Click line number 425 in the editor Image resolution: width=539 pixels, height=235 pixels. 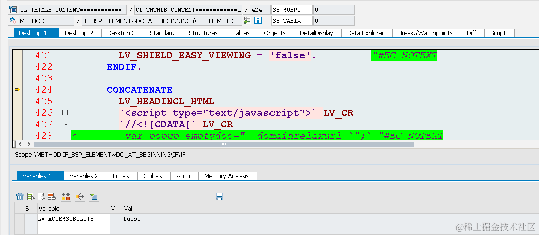(44, 101)
